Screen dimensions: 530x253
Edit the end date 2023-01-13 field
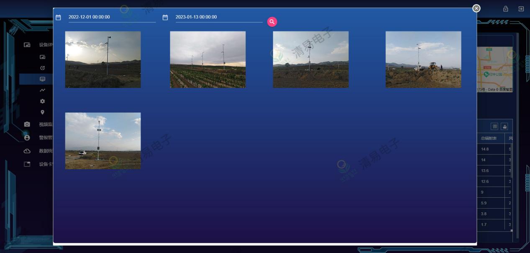click(x=218, y=17)
